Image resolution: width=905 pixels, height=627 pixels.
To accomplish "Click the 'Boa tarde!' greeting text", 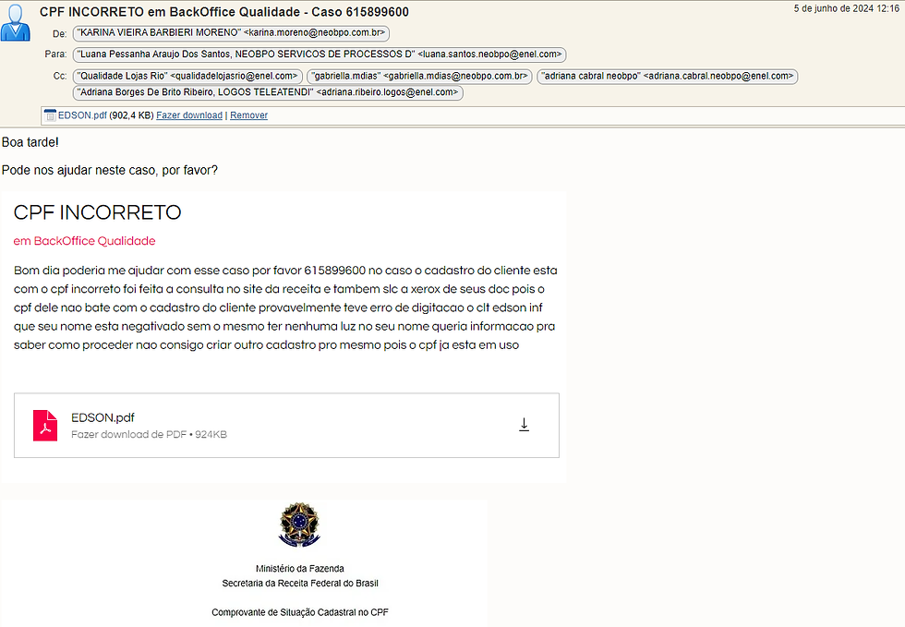I will point(30,142).
